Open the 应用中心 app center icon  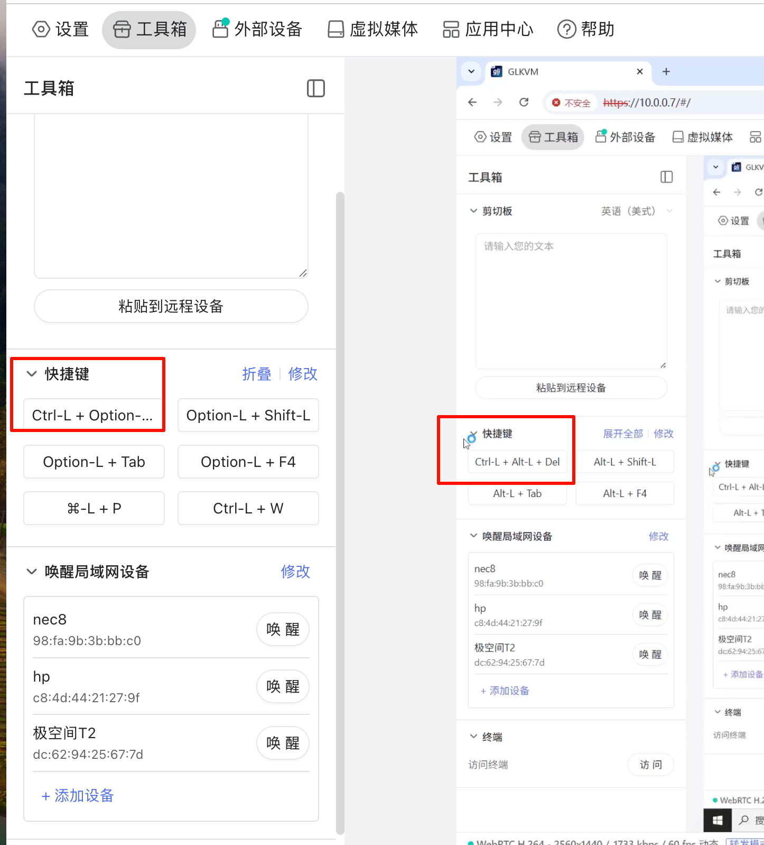coord(451,30)
